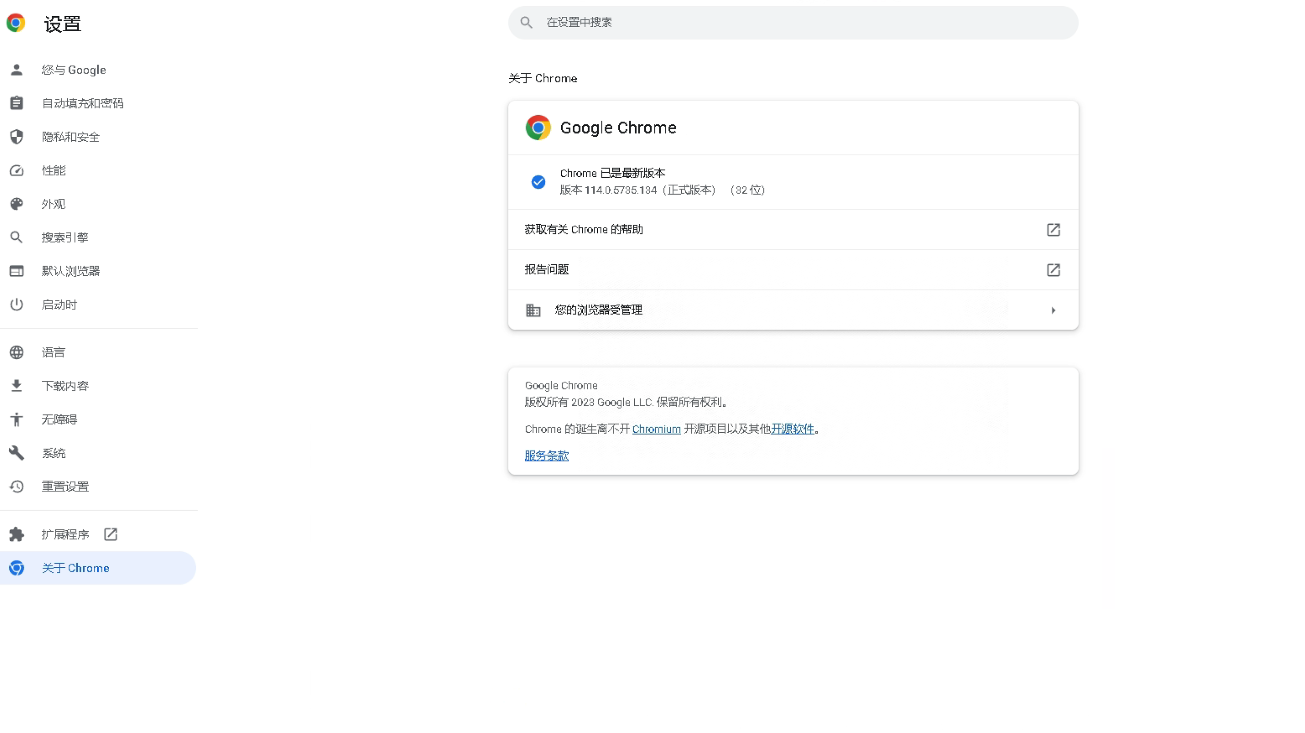Open 您的浏览器受管理 details
The image size is (1305, 733).
click(x=793, y=310)
